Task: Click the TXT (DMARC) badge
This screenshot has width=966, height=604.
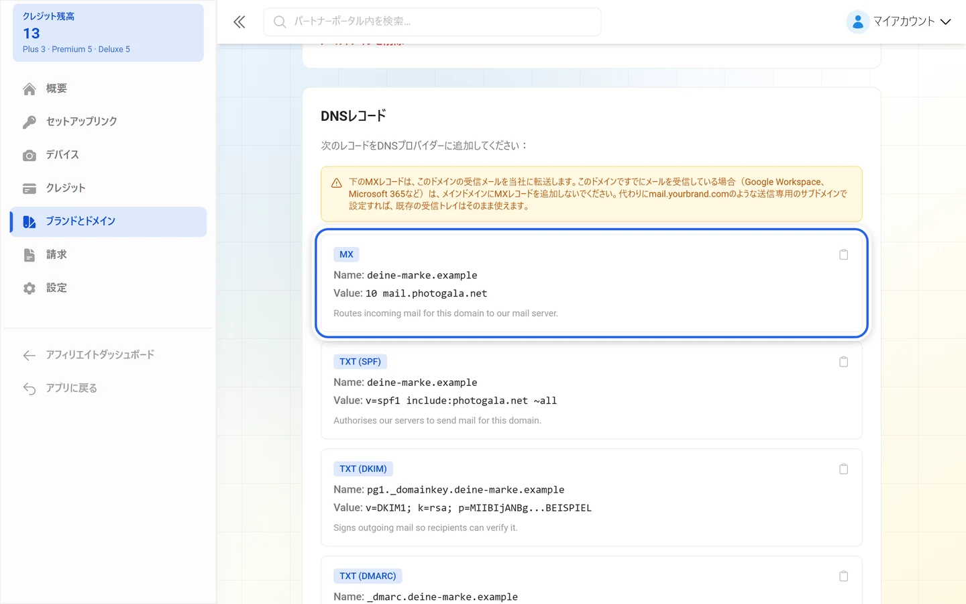Action: pyautogui.click(x=368, y=576)
